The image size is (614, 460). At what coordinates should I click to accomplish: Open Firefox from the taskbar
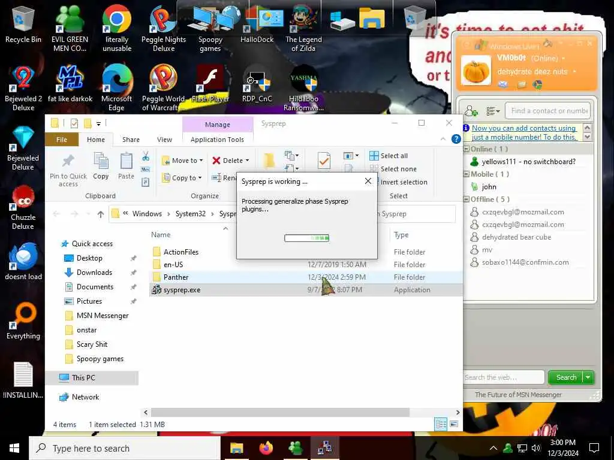tap(266, 448)
